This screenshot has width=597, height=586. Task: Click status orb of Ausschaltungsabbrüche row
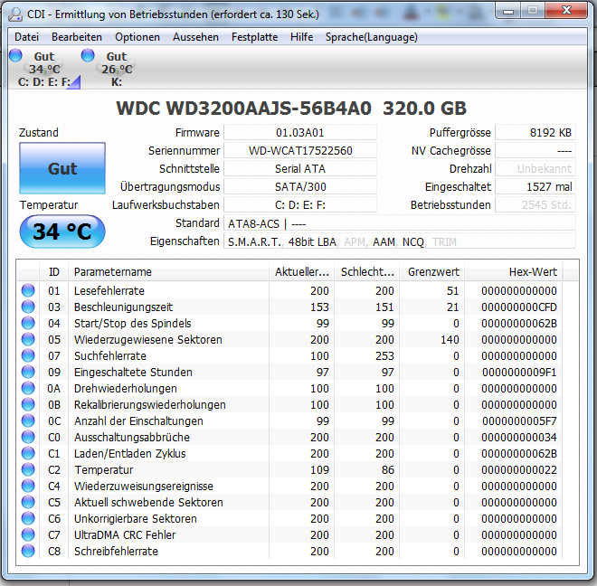click(28, 437)
